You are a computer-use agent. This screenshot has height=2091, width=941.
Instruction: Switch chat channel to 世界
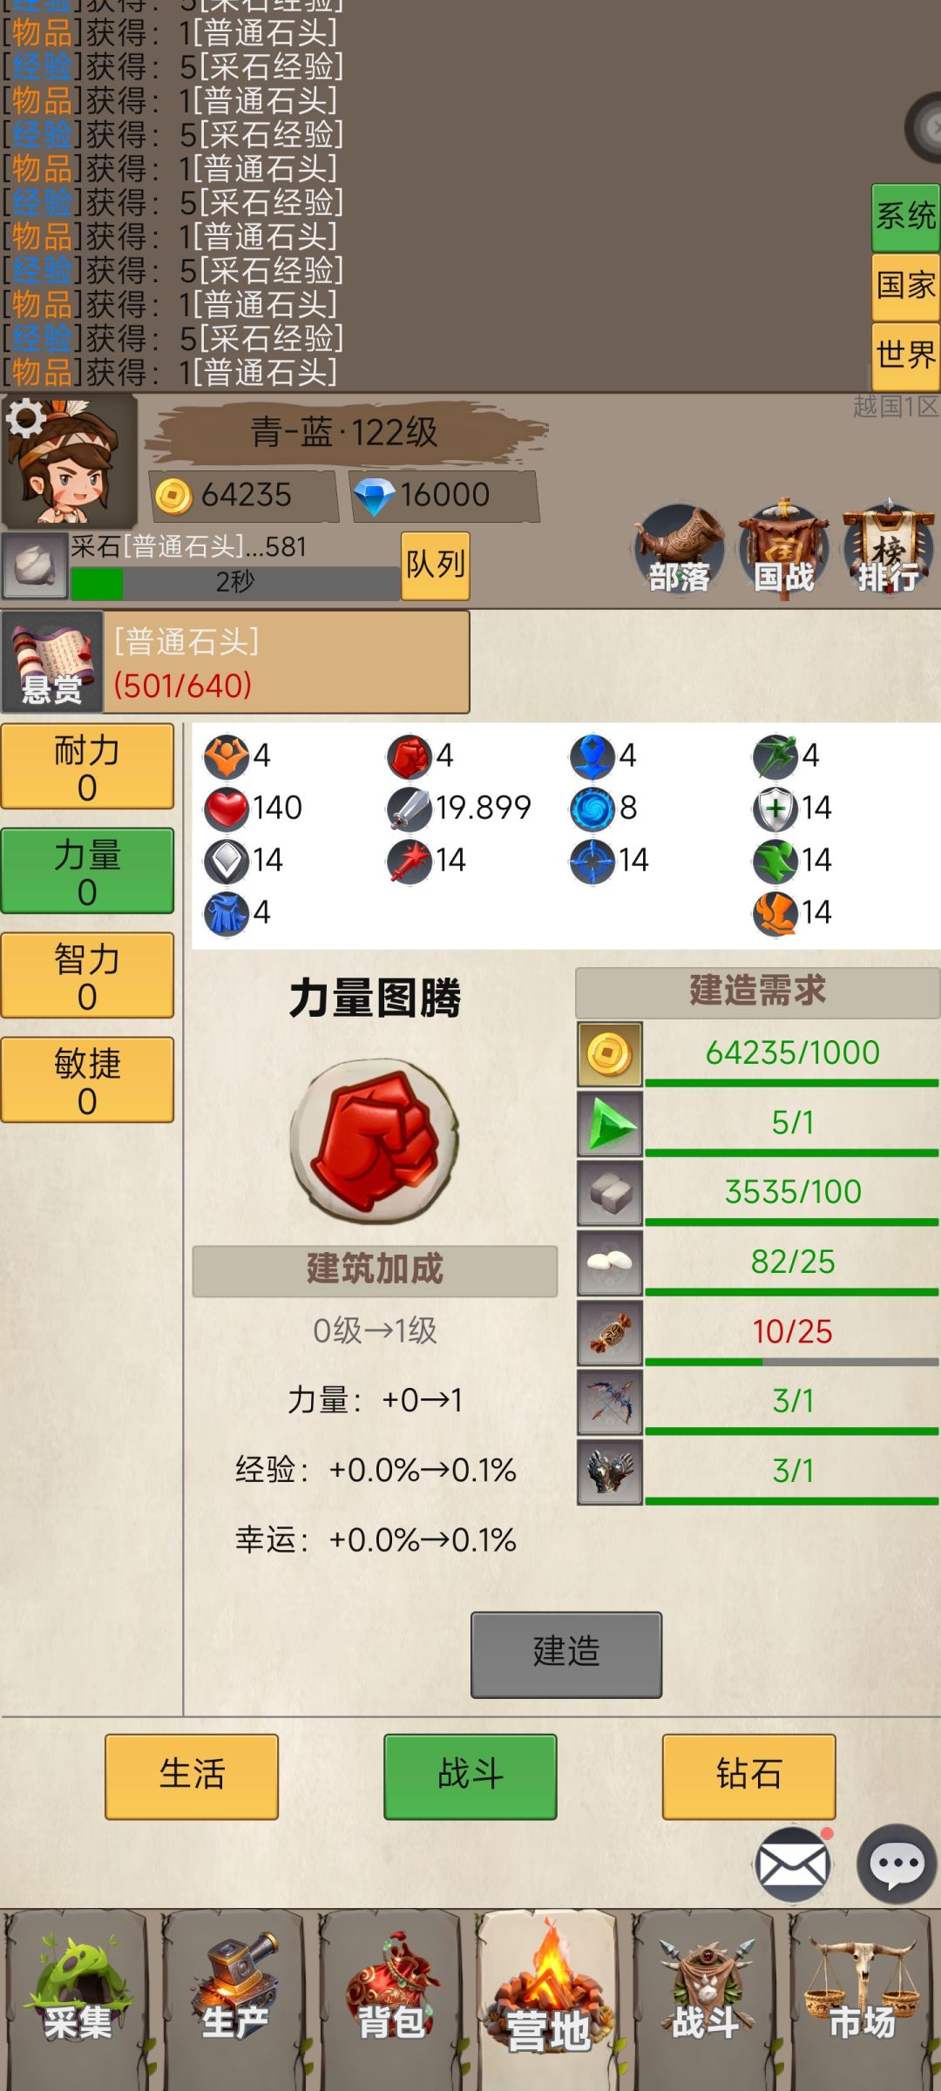906,355
